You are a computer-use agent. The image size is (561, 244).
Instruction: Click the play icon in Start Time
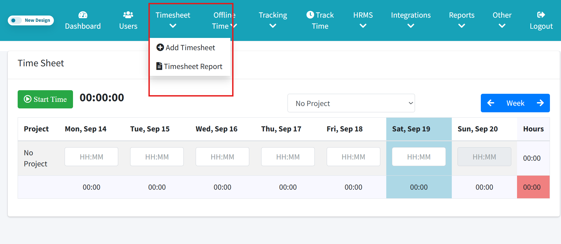(28, 99)
